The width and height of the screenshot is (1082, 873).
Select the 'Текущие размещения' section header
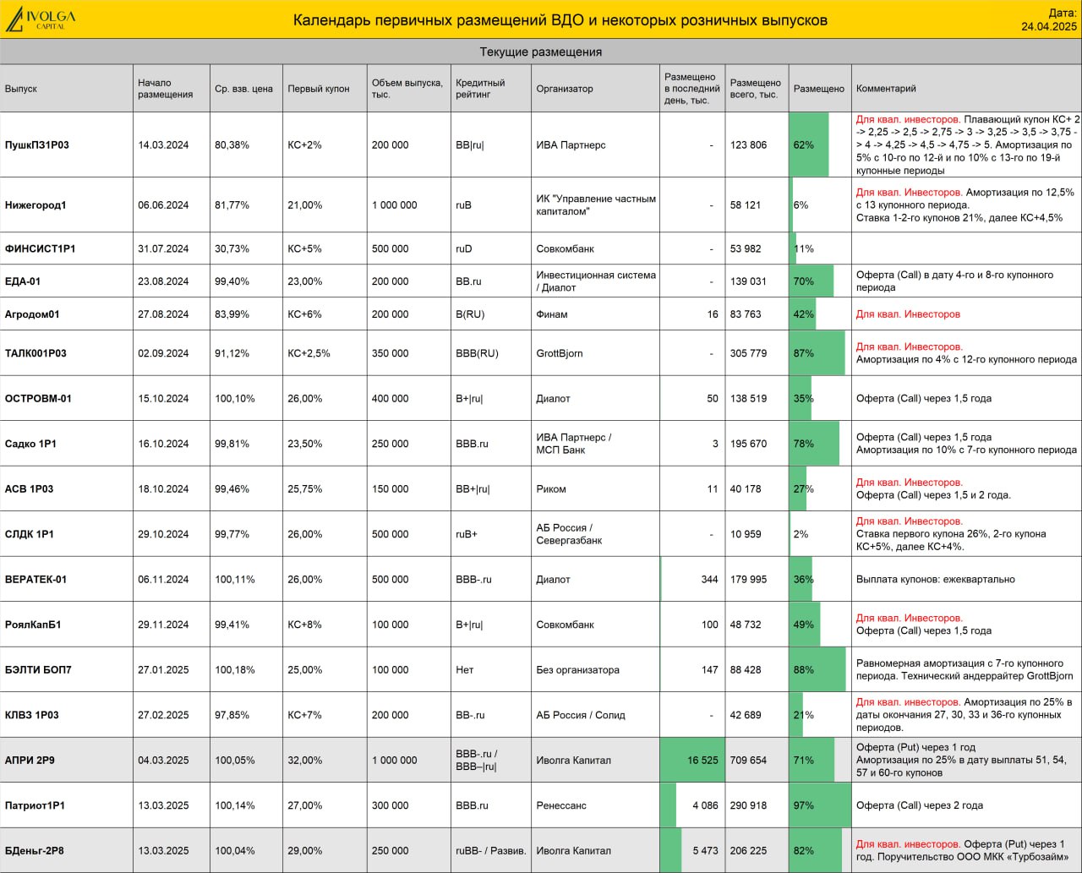541,52
